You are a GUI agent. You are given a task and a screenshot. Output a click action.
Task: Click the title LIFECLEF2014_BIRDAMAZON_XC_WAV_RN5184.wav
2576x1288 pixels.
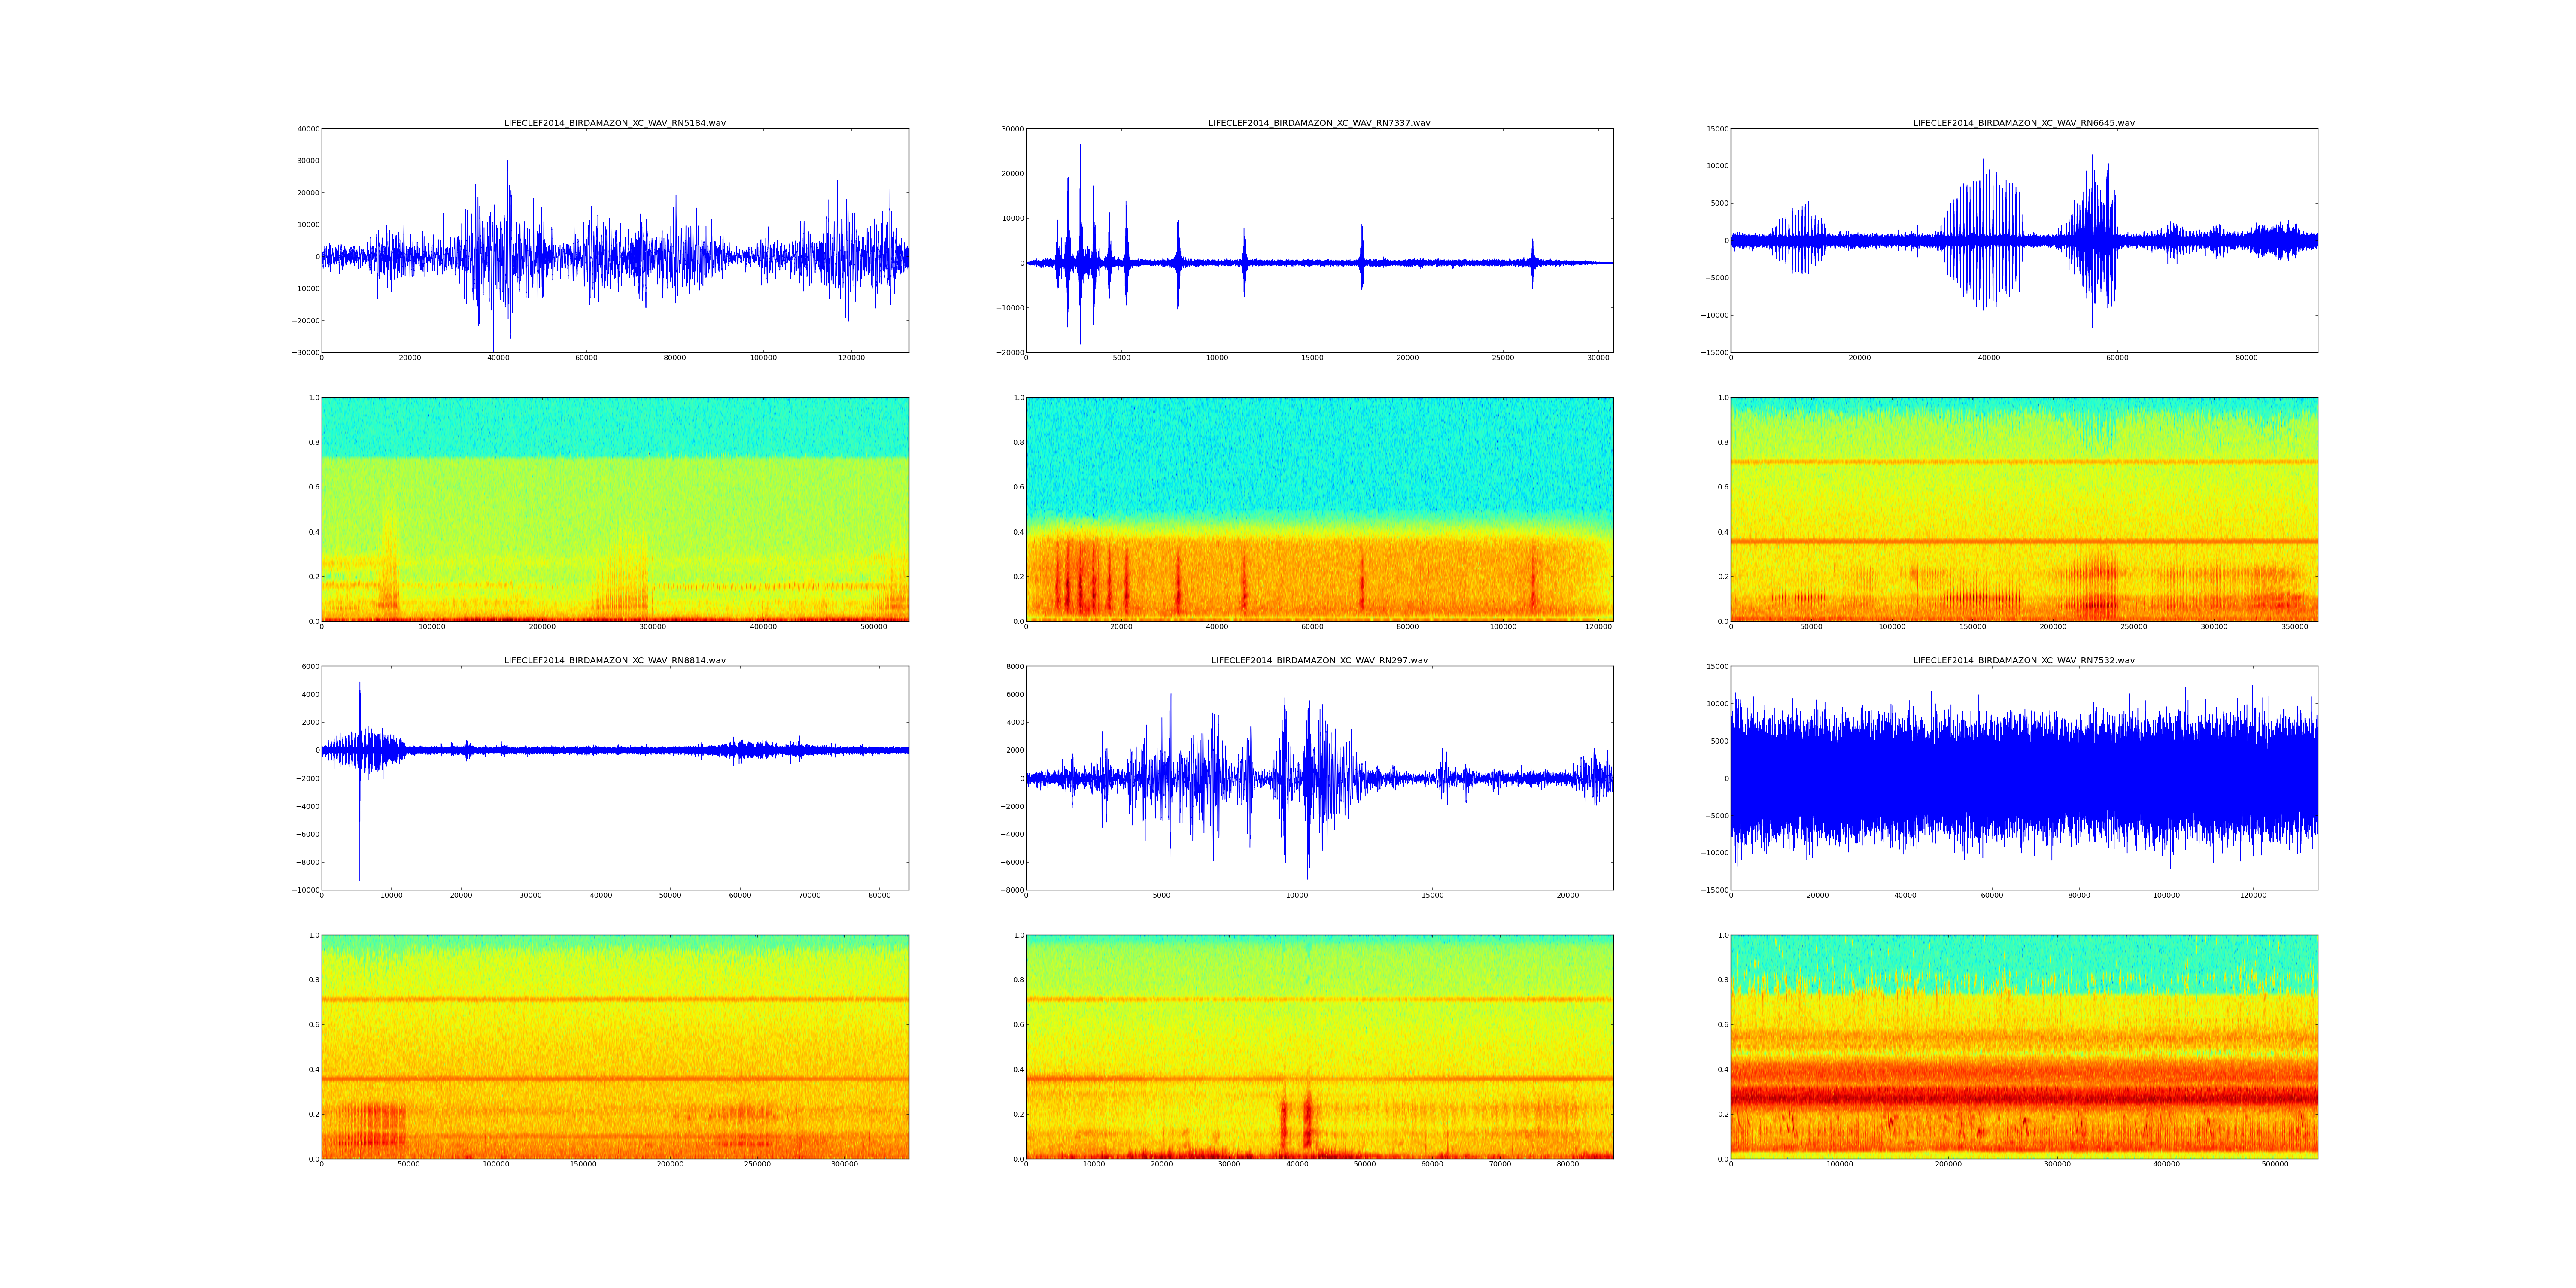tap(614, 123)
